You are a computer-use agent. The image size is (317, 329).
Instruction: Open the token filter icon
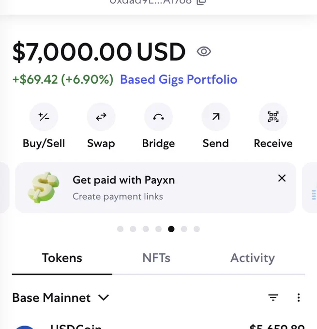pyautogui.click(x=273, y=298)
